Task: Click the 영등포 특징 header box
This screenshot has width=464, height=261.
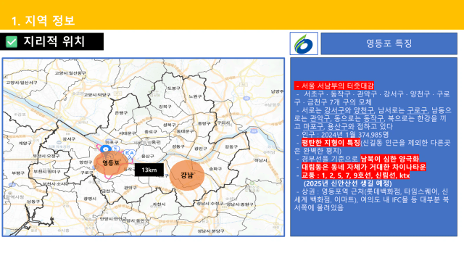Action: pos(389,43)
